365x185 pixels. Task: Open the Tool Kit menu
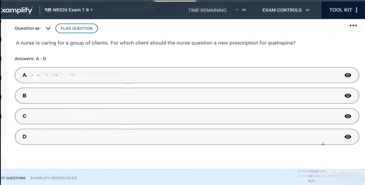341,10
